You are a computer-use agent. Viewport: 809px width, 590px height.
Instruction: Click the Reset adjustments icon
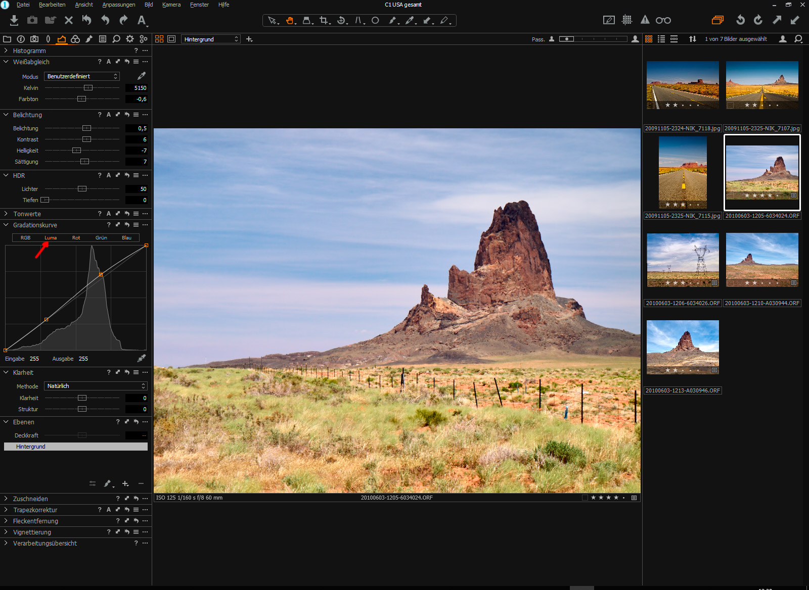point(87,20)
